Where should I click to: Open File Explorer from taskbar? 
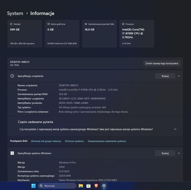(81, 186)
